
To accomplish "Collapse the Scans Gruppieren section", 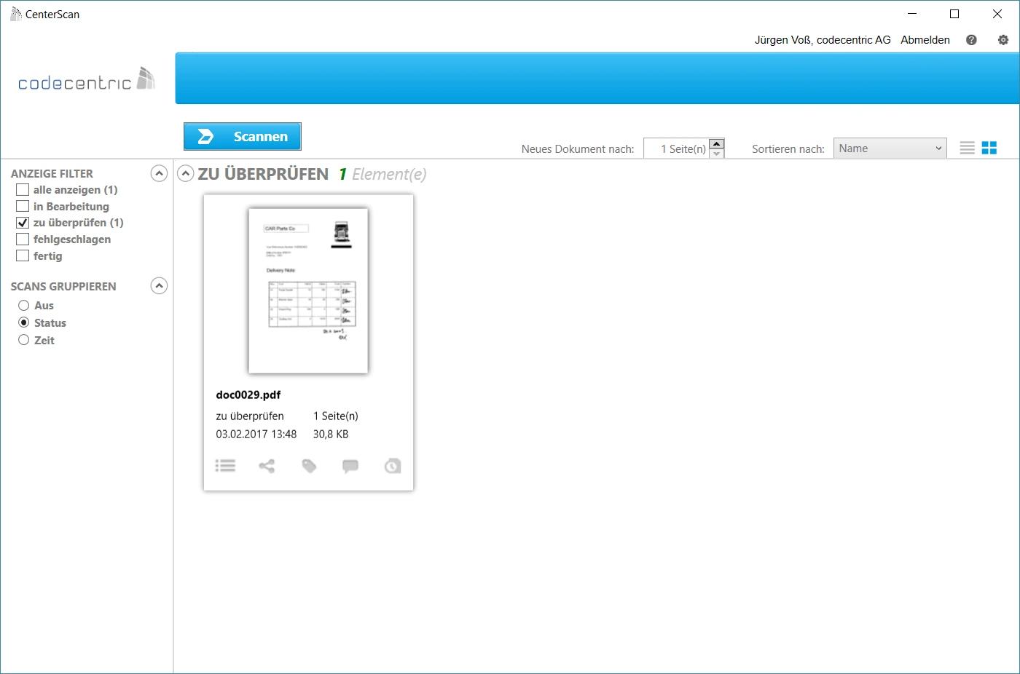I will (x=159, y=286).
